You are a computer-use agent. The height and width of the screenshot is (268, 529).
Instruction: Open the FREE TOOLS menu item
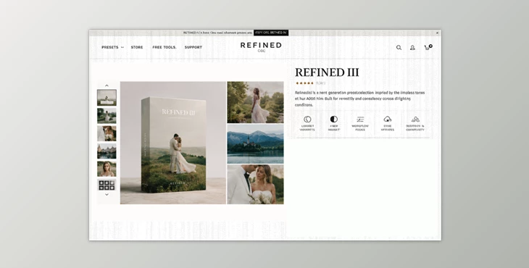(x=164, y=47)
